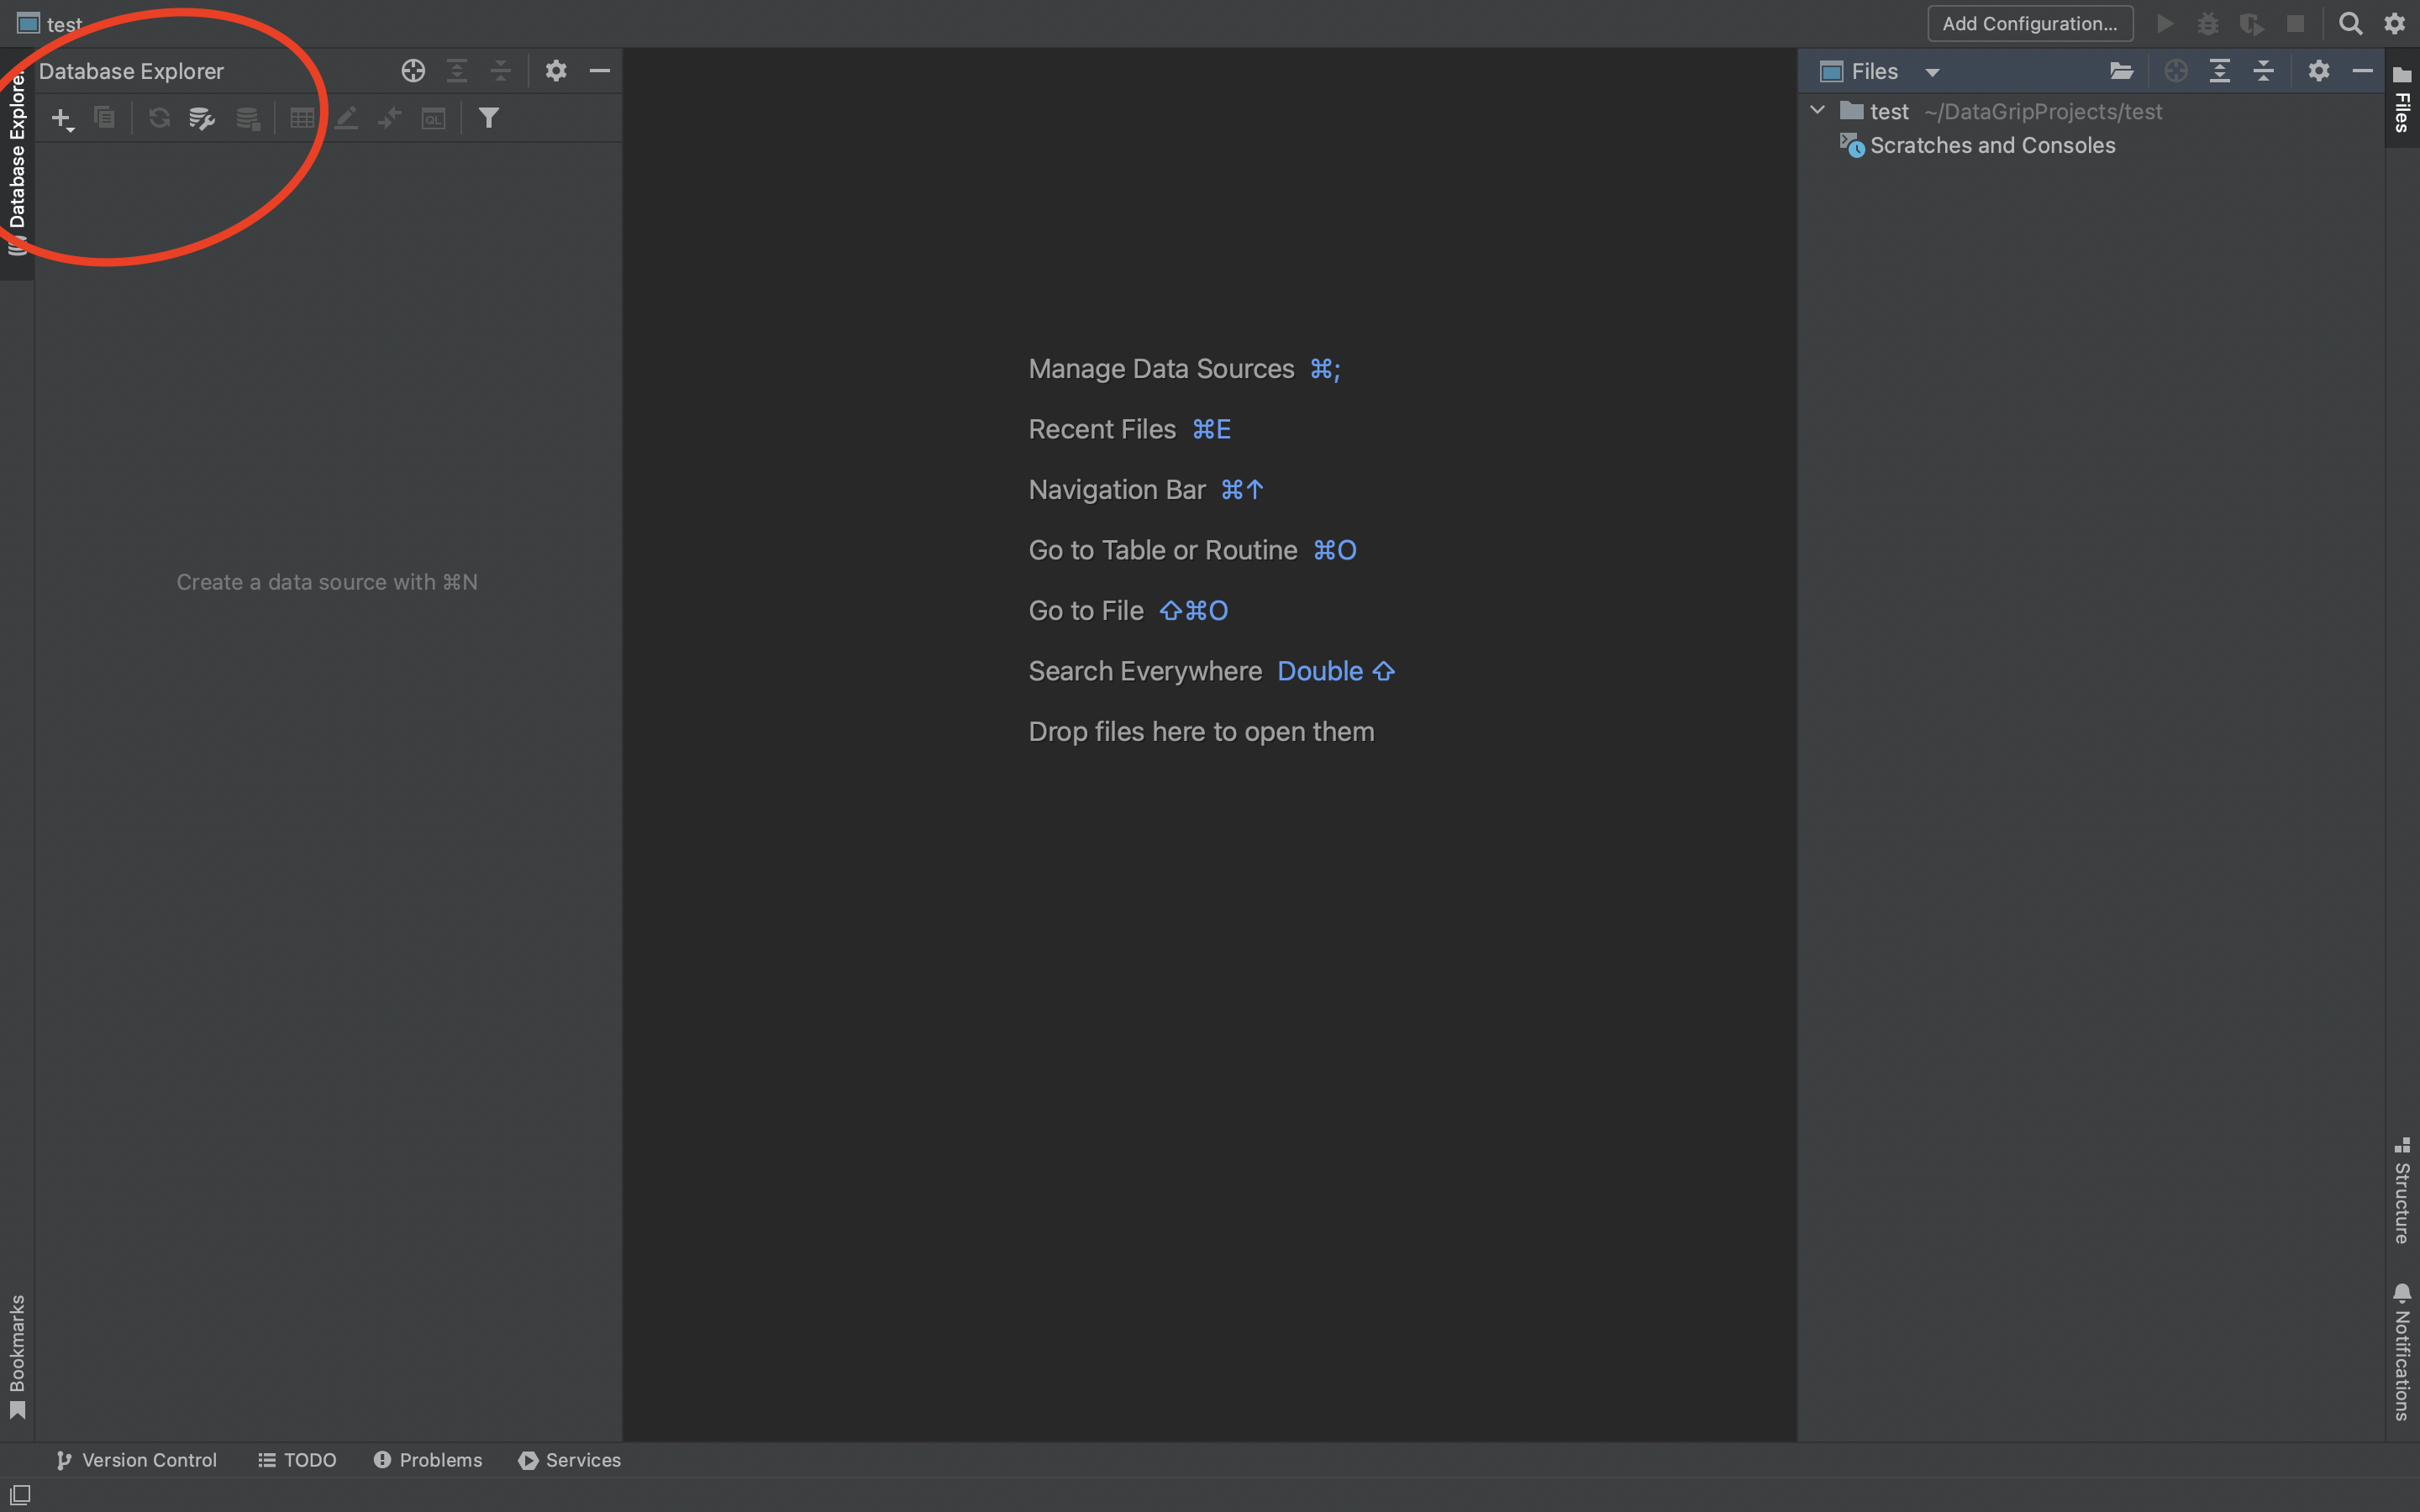This screenshot has height=1512, width=2420.
Task: Open the Jump to Query Console icon
Action: 433,117
